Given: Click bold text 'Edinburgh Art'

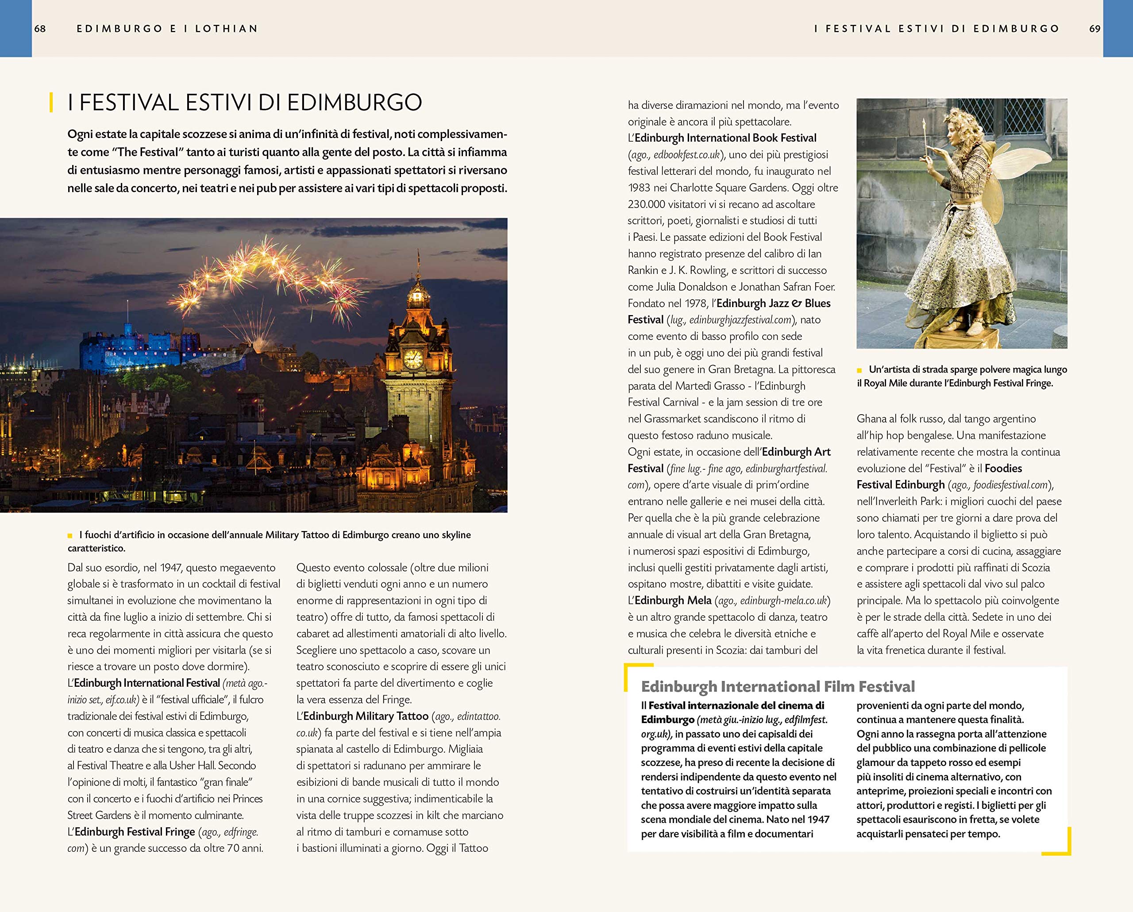Looking at the screenshot, I should click(x=796, y=452).
